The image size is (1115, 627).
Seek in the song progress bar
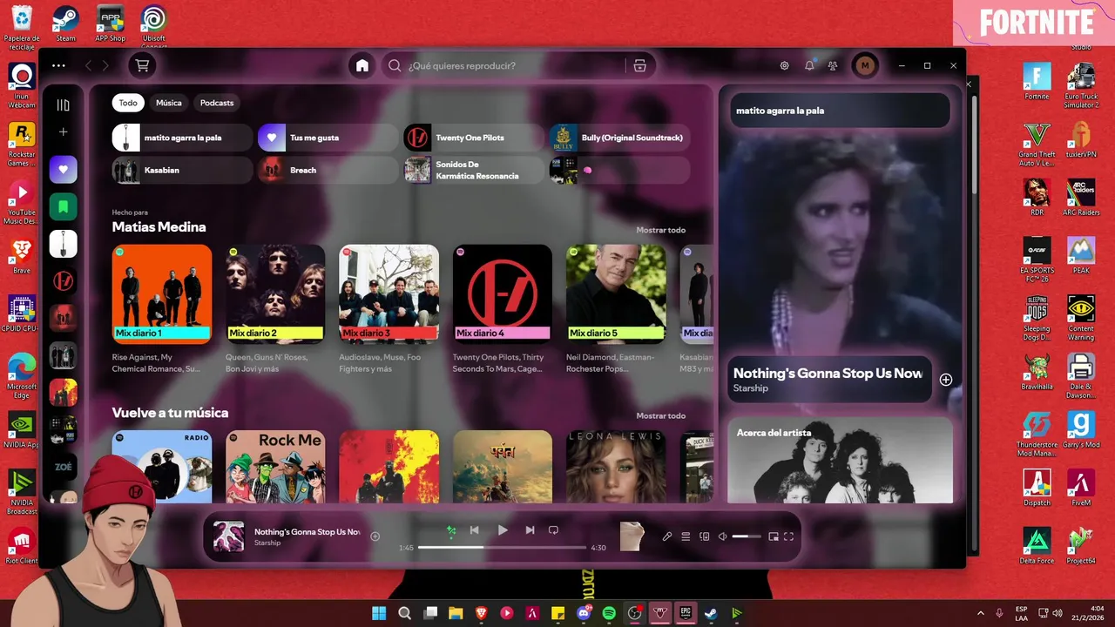point(502,548)
